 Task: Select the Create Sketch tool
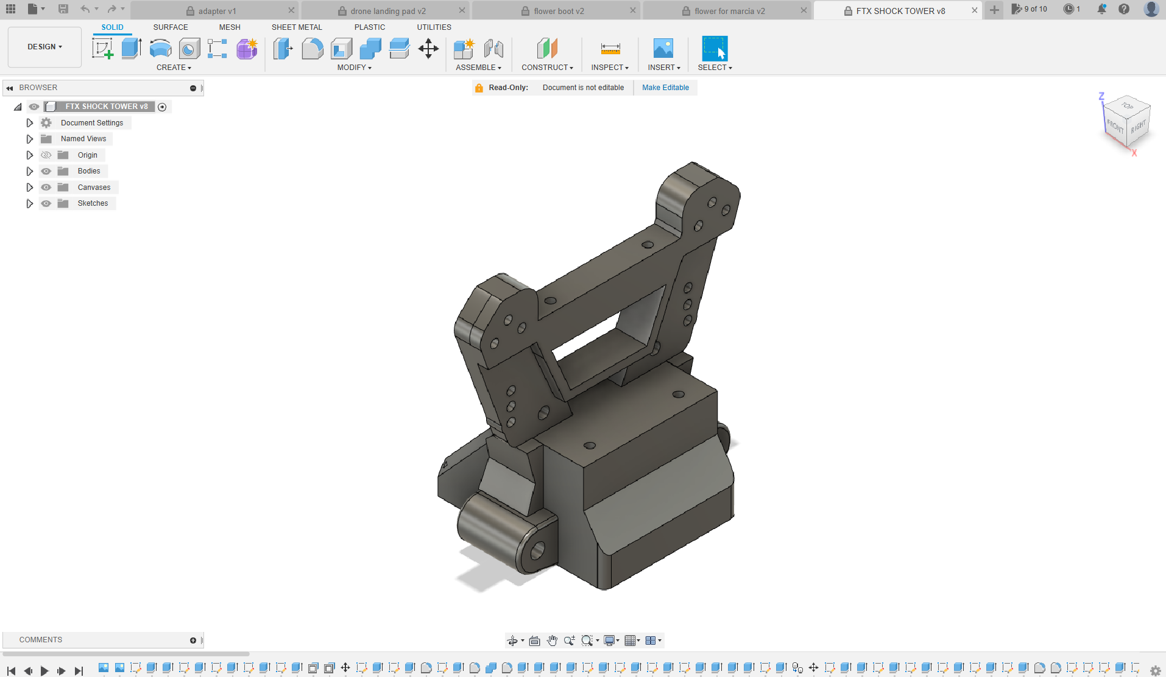point(102,49)
